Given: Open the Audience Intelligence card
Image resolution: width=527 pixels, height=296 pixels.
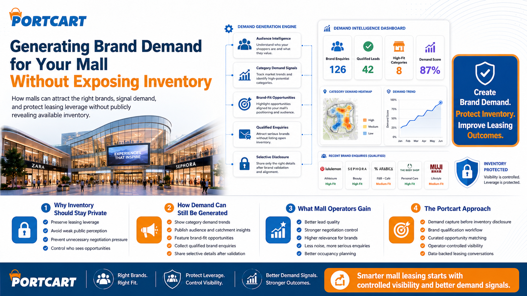Looking at the screenshot, I should 267,46.
